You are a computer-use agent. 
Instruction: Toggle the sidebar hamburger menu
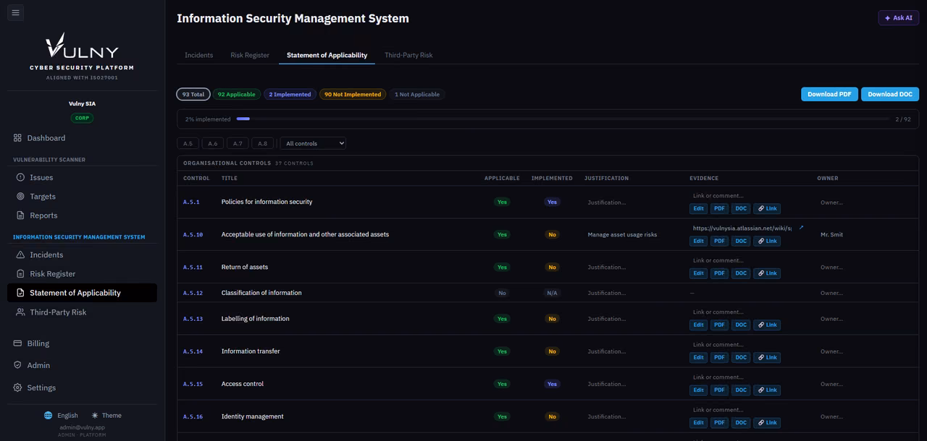click(x=15, y=12)
